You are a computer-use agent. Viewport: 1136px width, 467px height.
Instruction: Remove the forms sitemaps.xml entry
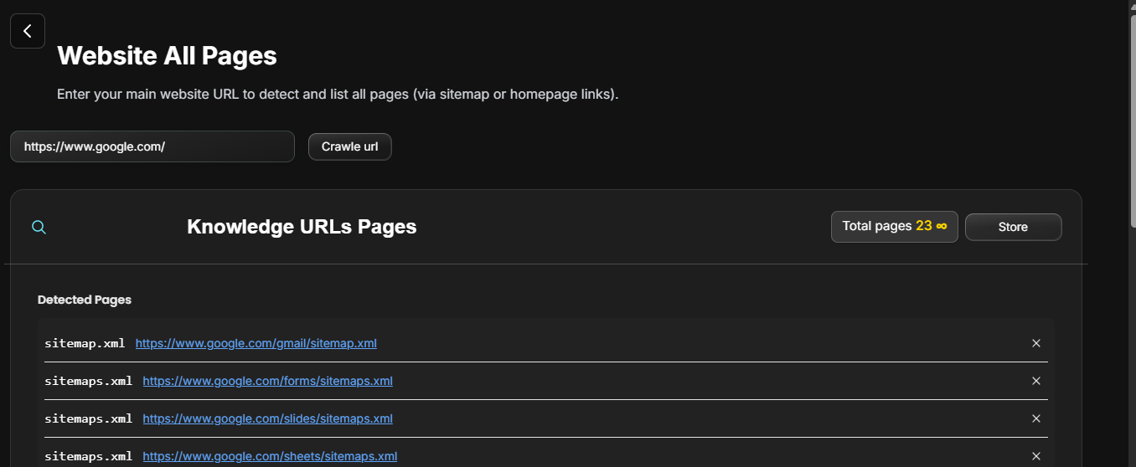pyautogui.click(x=1035, y=381)
